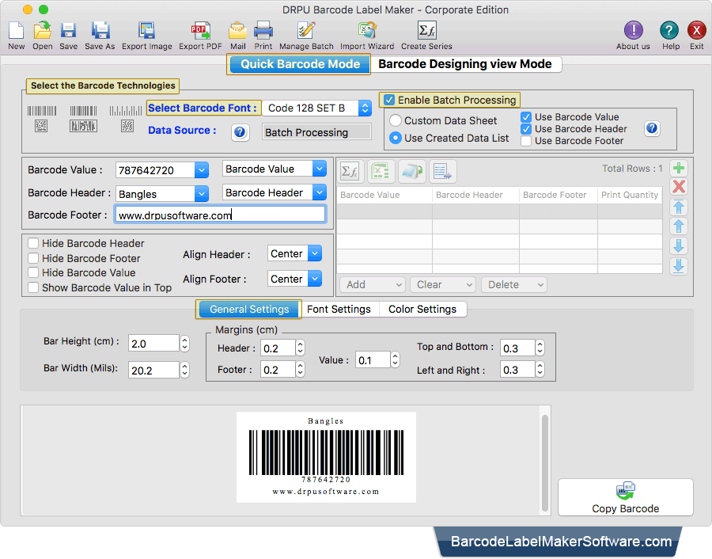Open the Delete dropdown under data list
The width and height of the screenshot is (712, 559).
coord(514,284)
